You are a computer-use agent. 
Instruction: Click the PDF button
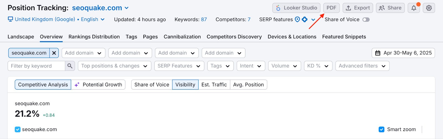tap(331, 8)
